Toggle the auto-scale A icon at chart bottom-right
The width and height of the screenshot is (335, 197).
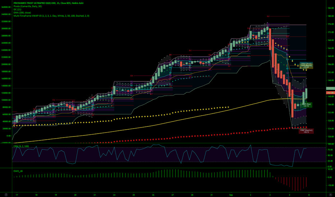coord(331,194)
